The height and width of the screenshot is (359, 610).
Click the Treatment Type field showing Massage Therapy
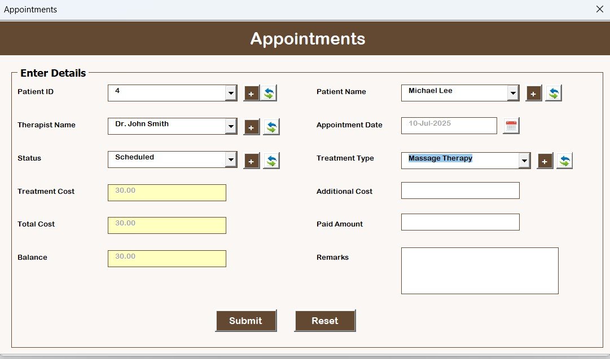click(466, 161)
